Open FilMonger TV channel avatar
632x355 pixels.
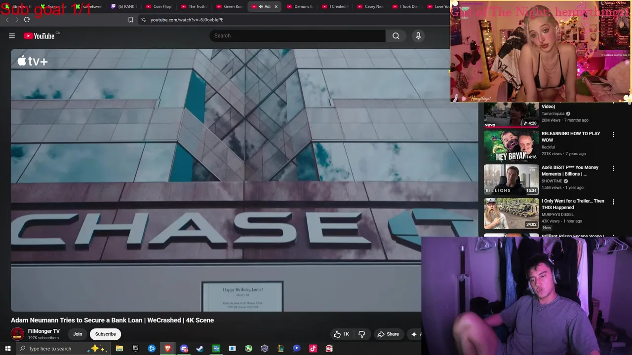pyautogui.click(x=17, y=334)
